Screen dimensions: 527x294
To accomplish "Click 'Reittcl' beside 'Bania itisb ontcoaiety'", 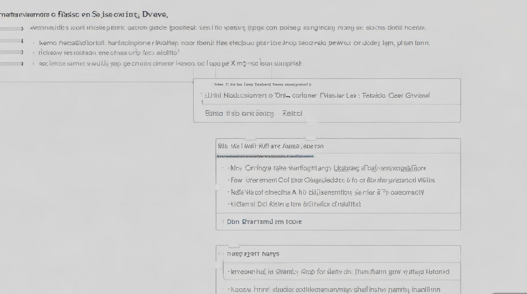I will 292,114.
